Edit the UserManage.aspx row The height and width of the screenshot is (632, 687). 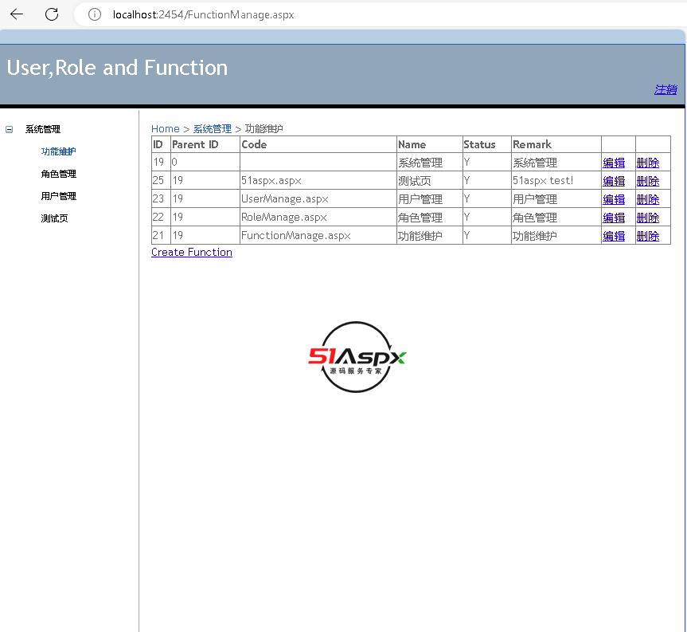pos(614,199)
